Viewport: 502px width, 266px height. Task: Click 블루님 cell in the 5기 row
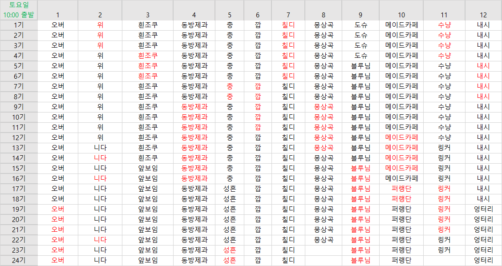360,66
